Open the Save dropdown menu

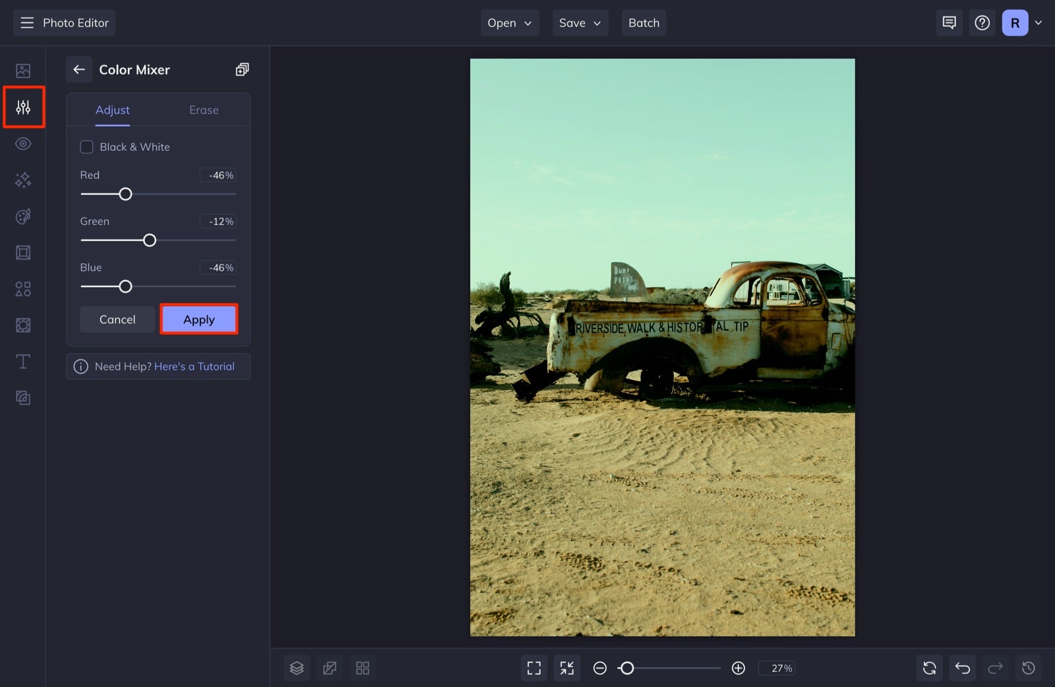click(x=580, y=22)
